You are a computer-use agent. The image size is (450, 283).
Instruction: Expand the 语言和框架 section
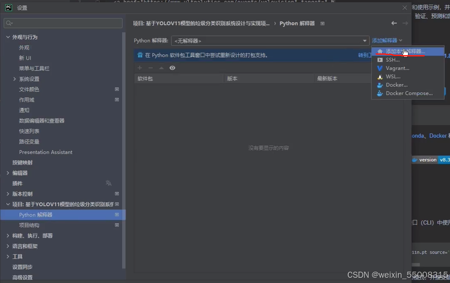[8, 246]
